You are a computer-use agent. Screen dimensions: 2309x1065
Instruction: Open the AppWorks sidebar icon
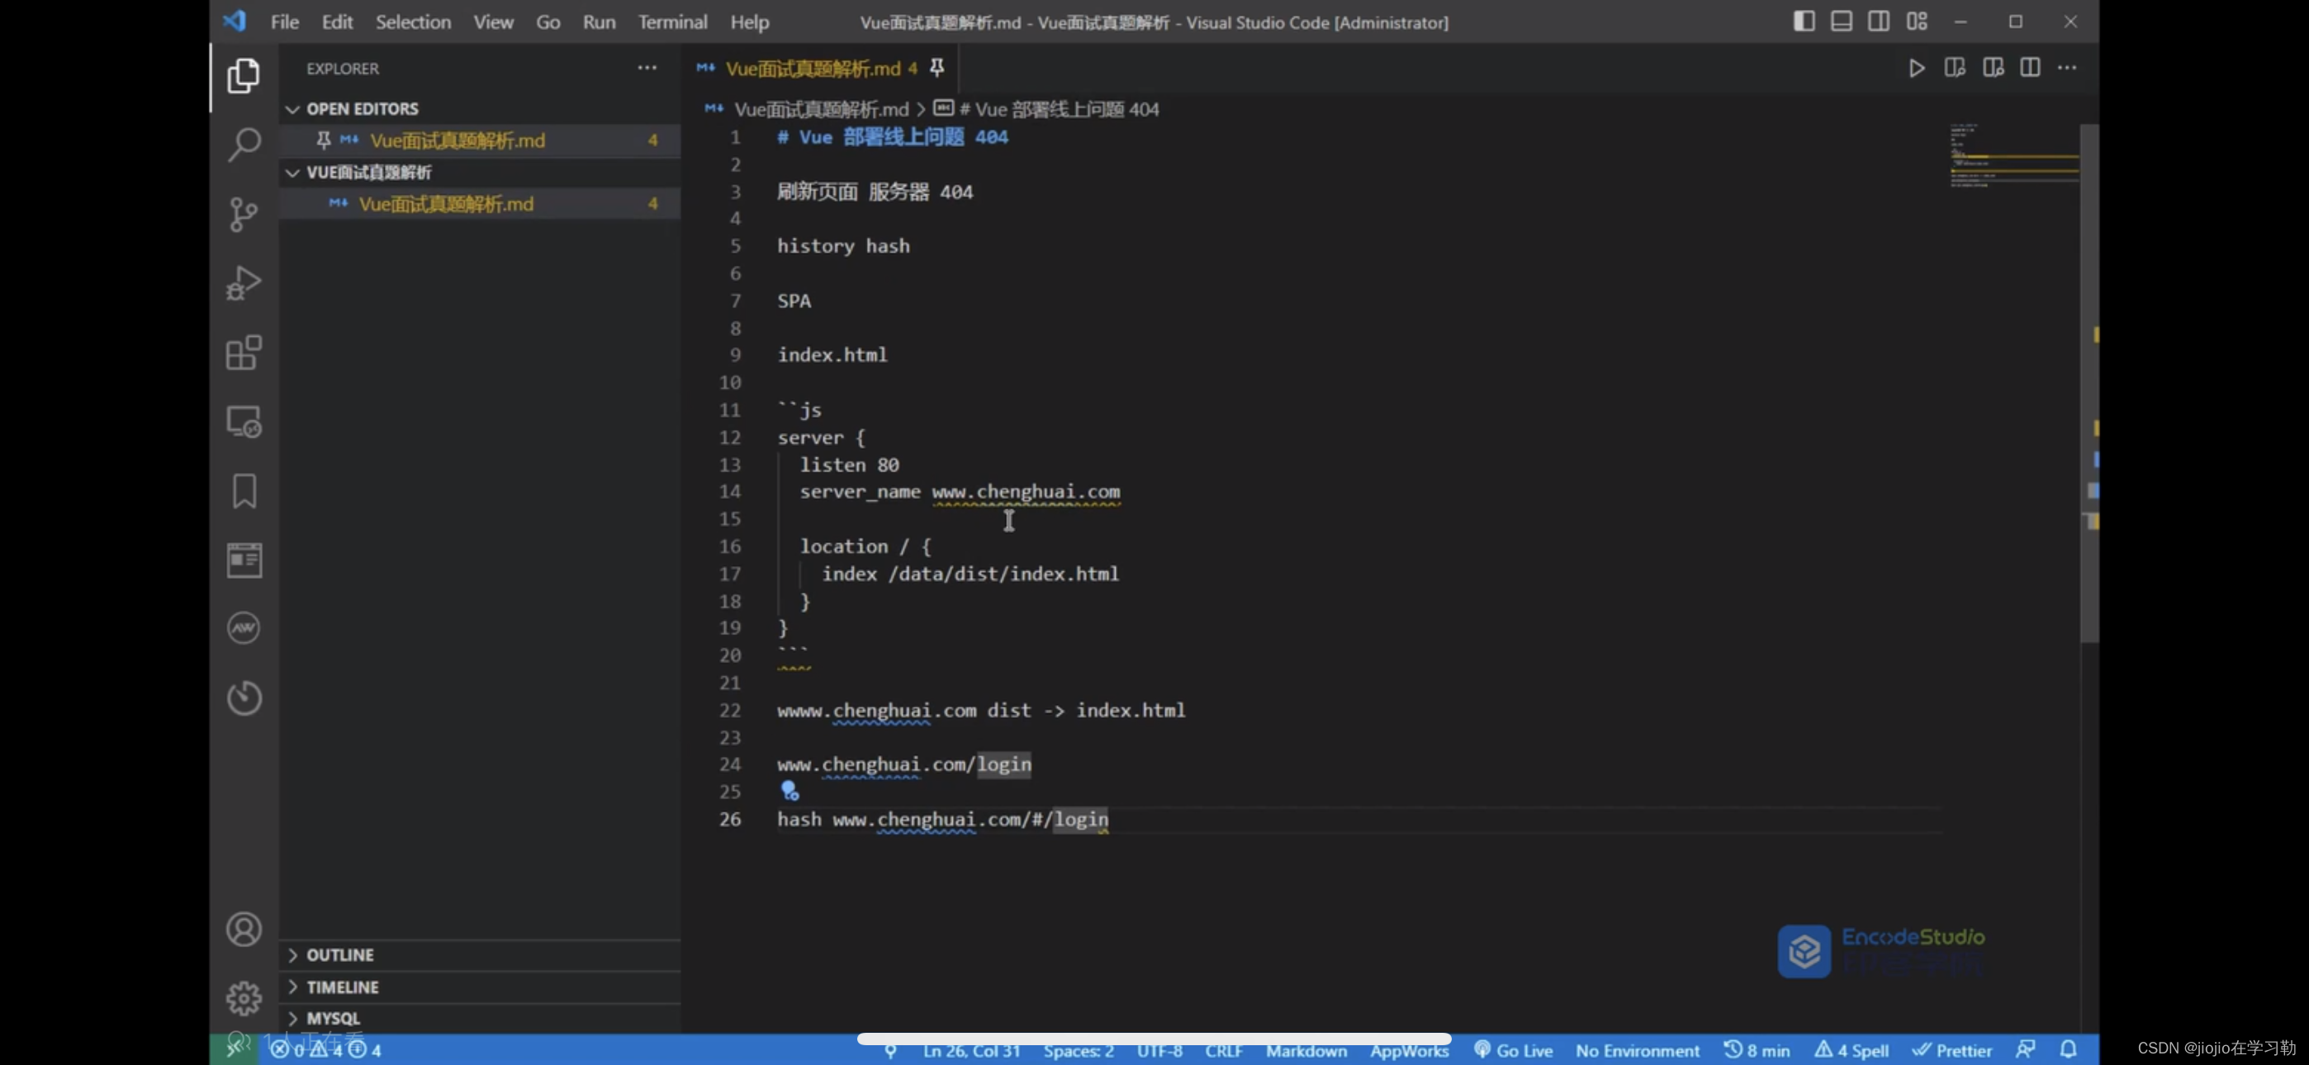coord(244,627)
